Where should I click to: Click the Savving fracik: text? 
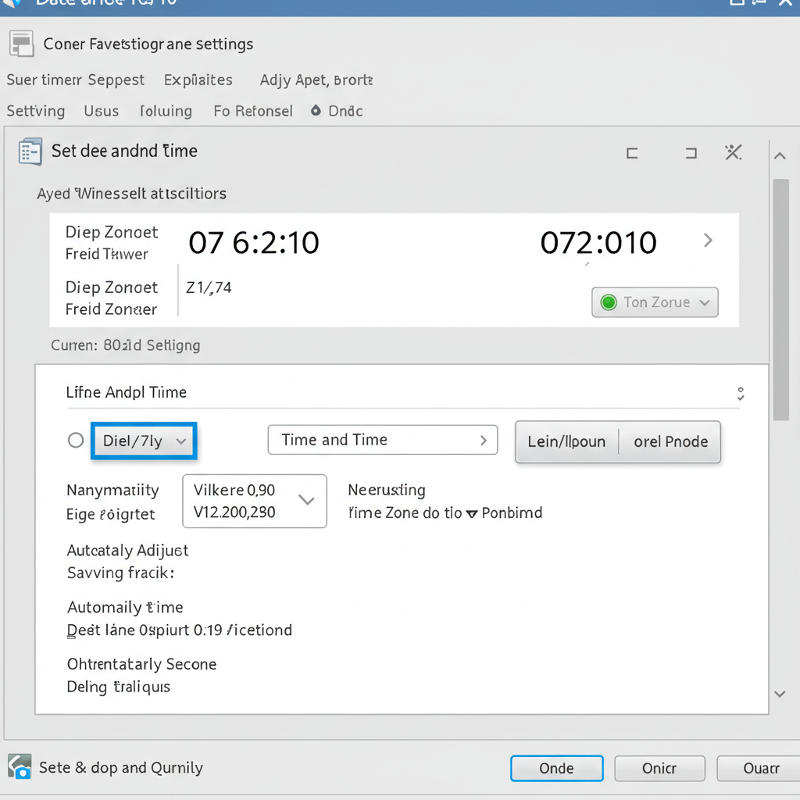coord(120,573)
